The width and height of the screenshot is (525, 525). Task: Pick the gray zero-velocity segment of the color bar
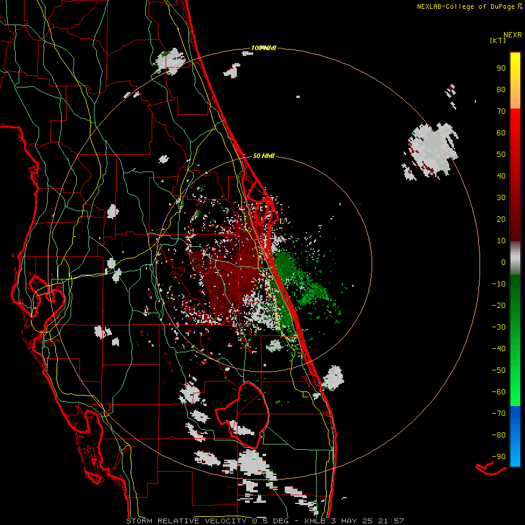tap(515, 258)
